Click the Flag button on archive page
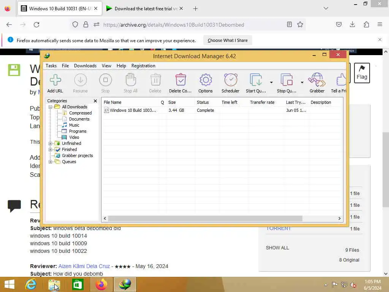Image resolution: width=389 pixels, height=292 pixels. (362, 73)
